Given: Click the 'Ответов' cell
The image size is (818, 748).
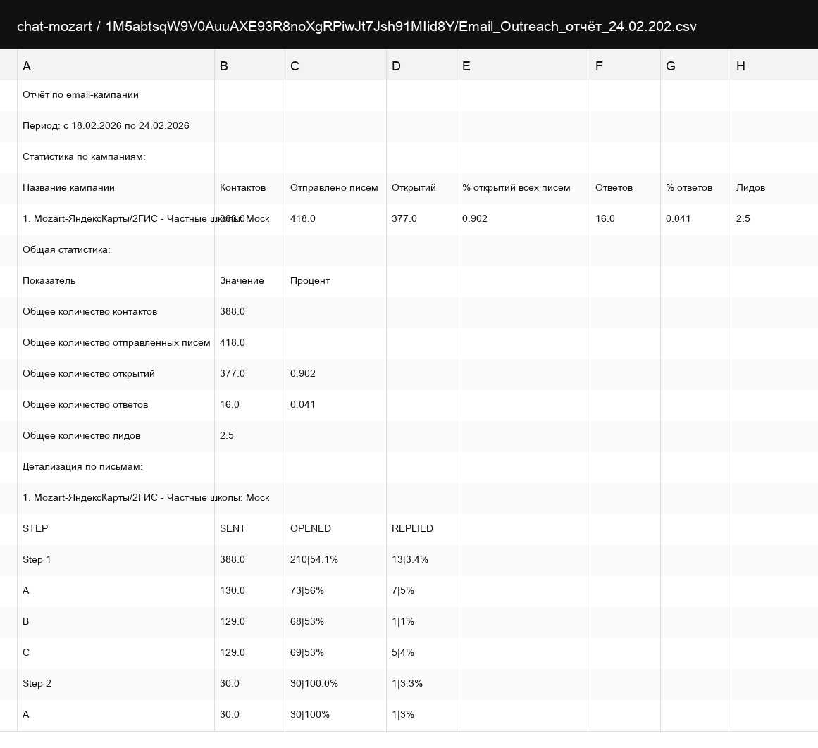Looking at the screenshot, I should point(625,188).
